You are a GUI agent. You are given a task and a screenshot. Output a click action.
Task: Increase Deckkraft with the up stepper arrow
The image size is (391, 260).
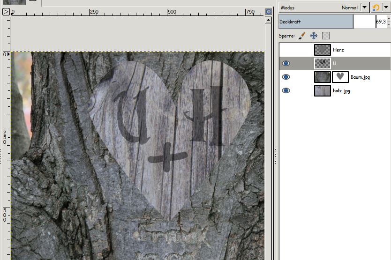click(x=388, y=19)
